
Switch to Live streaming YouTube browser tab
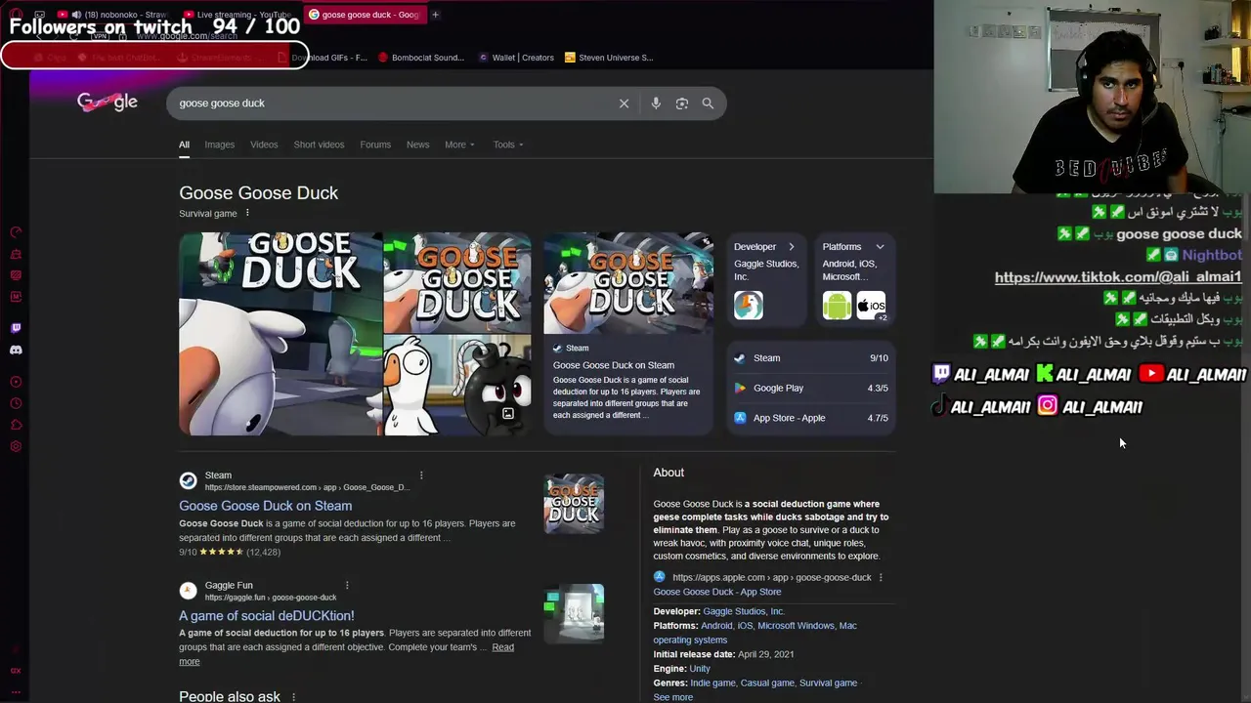coord(239,15)
